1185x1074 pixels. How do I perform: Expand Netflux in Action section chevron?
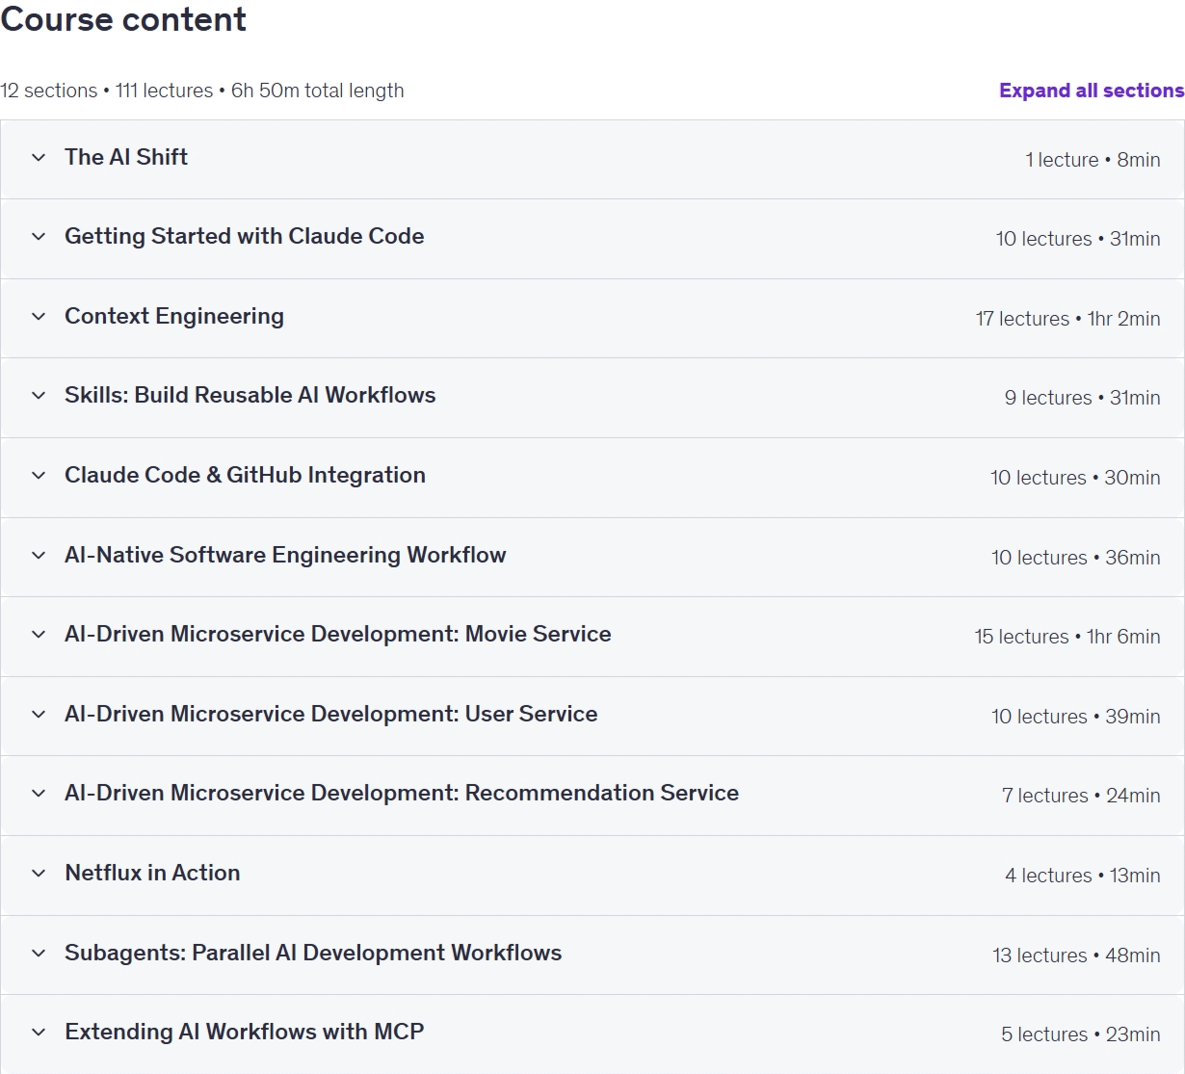(x=39, y=874)
